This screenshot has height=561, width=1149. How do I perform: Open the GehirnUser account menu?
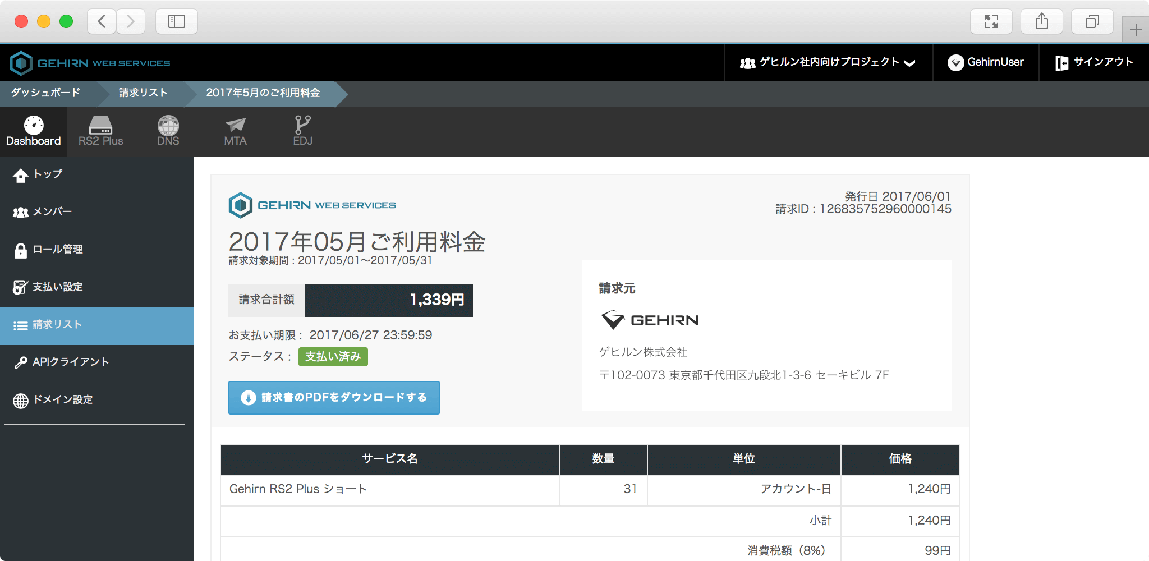click(986, 62)
